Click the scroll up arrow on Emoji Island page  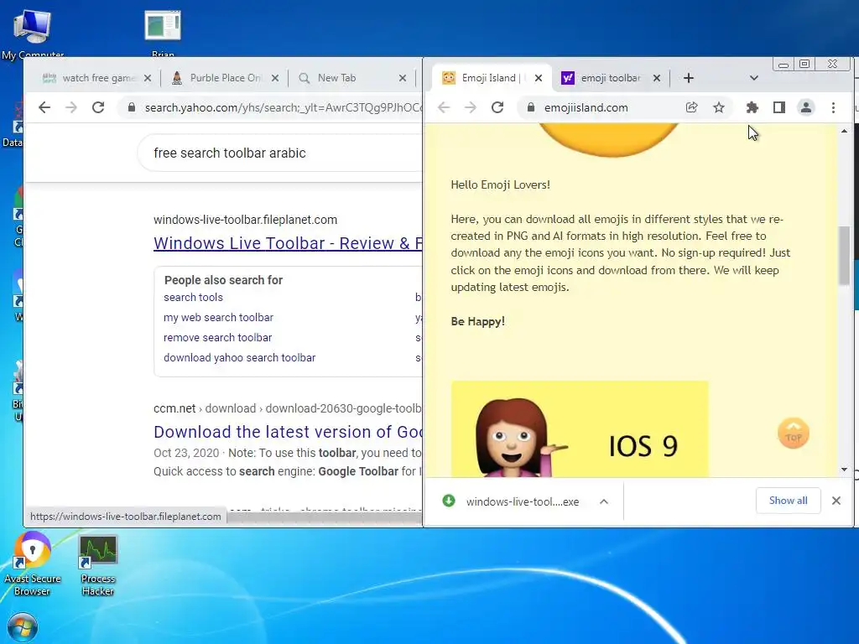[844, 131]
